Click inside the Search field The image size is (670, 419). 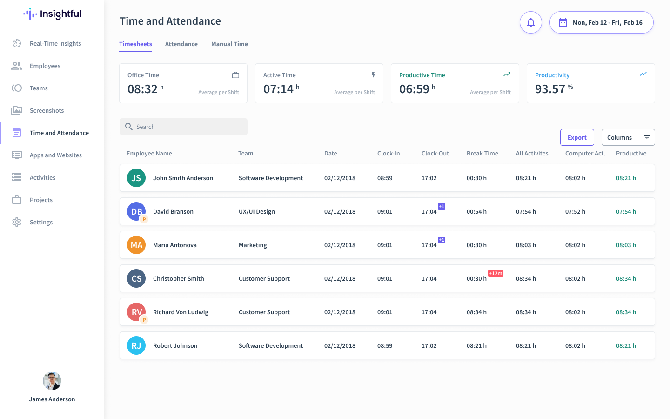pyautogui.click(x=183, y=126)
